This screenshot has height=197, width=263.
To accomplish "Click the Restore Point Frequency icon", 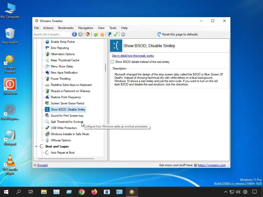I will point(47,97).
